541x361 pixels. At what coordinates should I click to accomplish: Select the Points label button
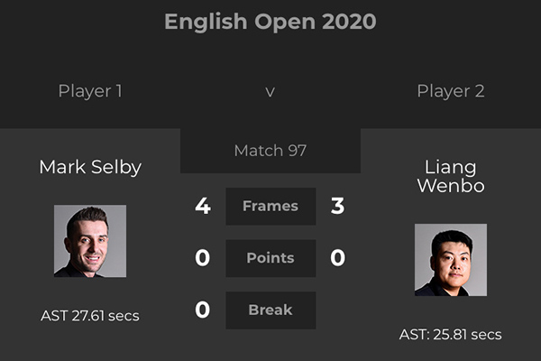tap(270, 258)
